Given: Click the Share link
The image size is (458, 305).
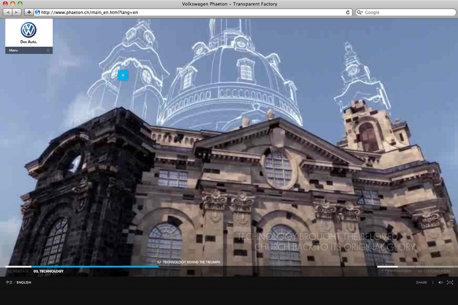Looking at the screenshot, I should click(421, 282).
